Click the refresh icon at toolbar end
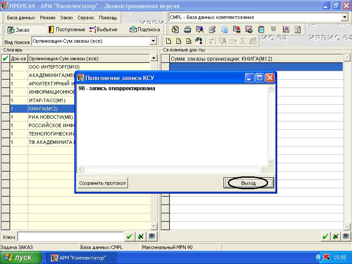 298,30
